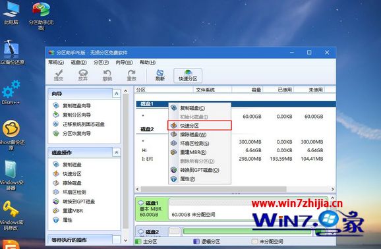The height and width of the screenshot is (249, 381).
Task: Click 磁盘1 基本 MBR block in disk map
Action: 152,209
